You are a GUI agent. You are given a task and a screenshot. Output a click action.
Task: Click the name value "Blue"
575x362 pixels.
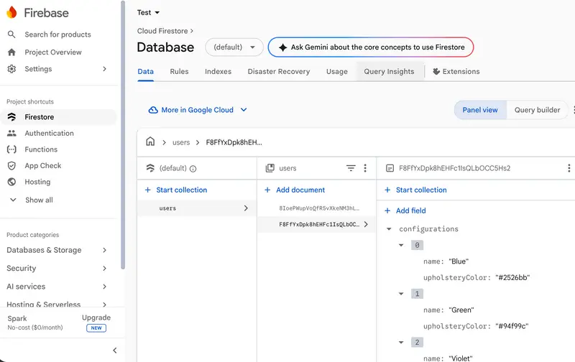459,261
